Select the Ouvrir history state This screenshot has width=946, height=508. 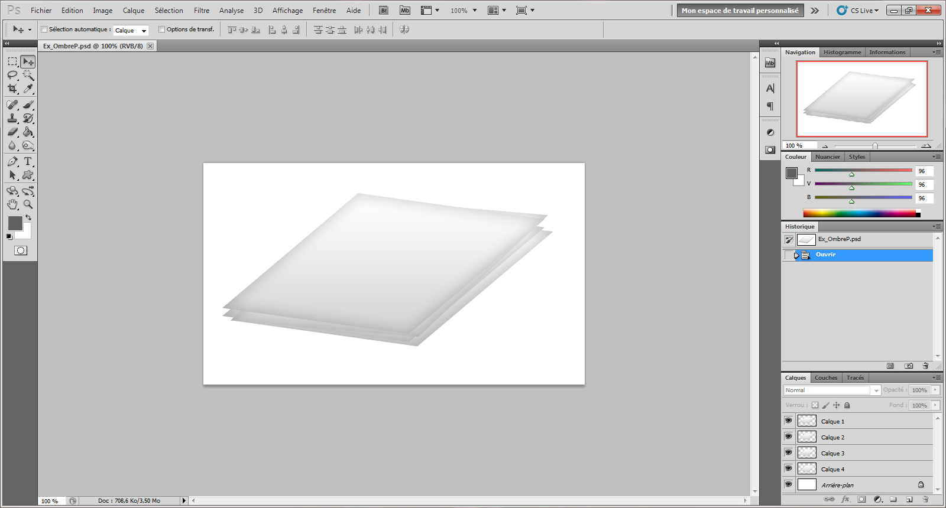tap(825, 255)
